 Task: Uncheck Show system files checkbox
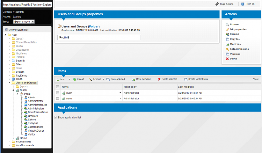pyautogui.click(x=6, y=29)
